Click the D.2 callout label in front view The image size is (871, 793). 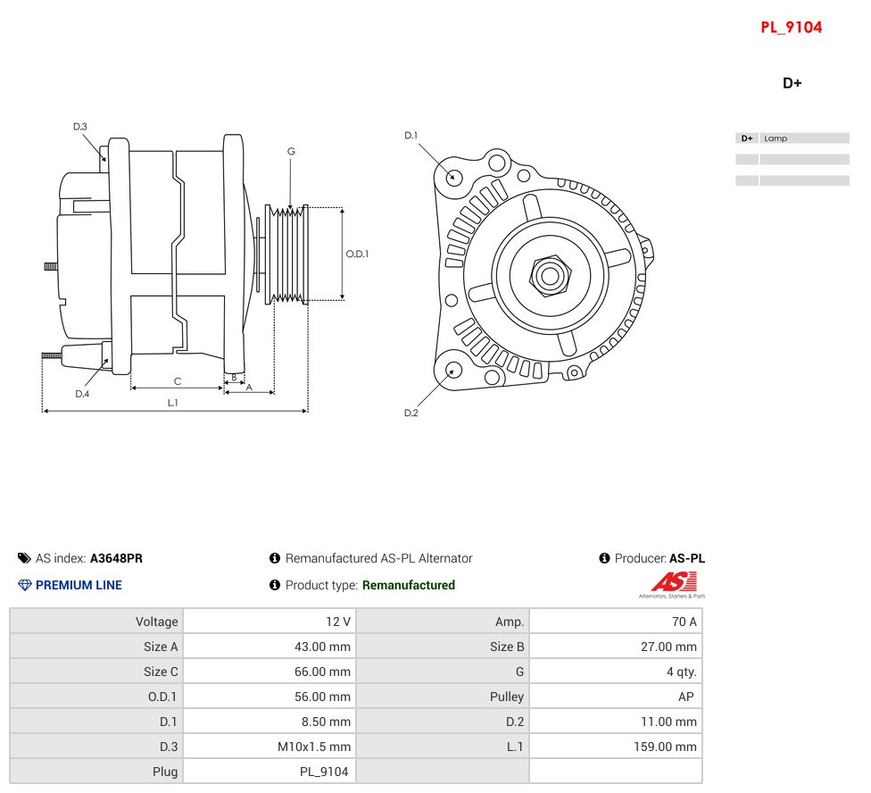(x=411, y=413)
